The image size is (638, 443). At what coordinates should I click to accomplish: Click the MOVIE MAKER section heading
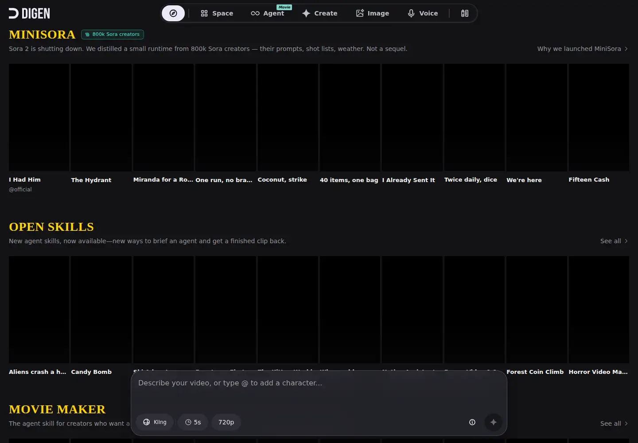point(57,409)
